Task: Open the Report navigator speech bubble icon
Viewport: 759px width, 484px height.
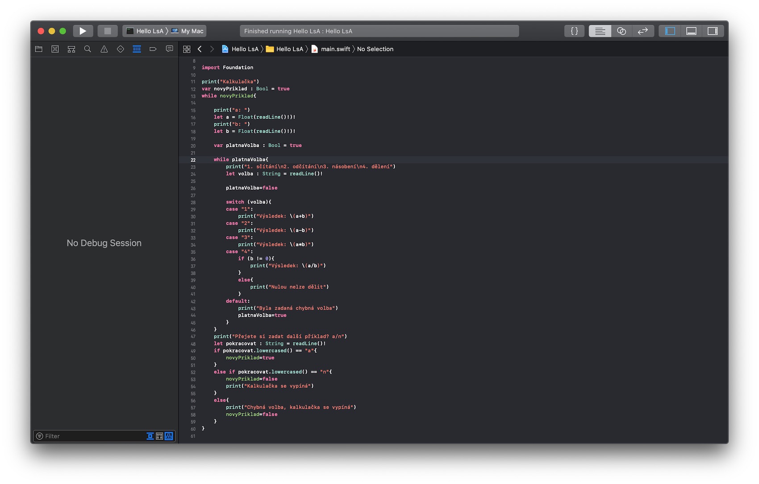Action: (x=170, y=49)
